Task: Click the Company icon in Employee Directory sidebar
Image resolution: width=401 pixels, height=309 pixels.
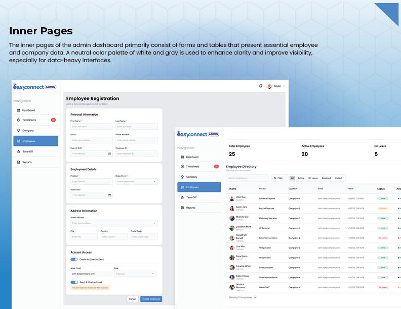Action: point(182,177)
